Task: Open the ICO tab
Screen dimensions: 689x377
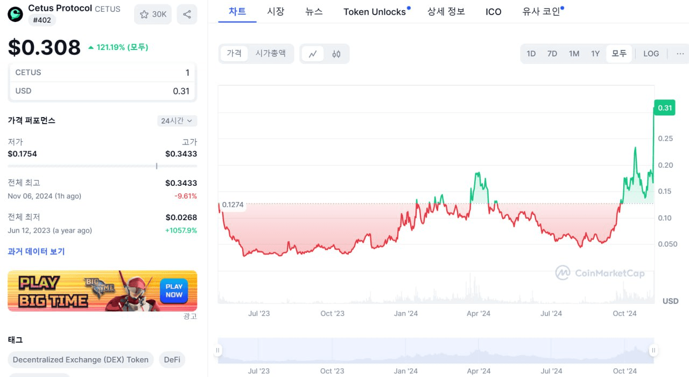Action: pyautogui.click(x=494, y=11)
